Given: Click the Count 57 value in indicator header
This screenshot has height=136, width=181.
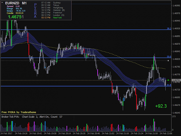Looking at the screenshot, I should [x=56, y=117].
